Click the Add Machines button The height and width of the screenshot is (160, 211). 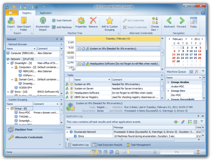(x=62, y=27)
